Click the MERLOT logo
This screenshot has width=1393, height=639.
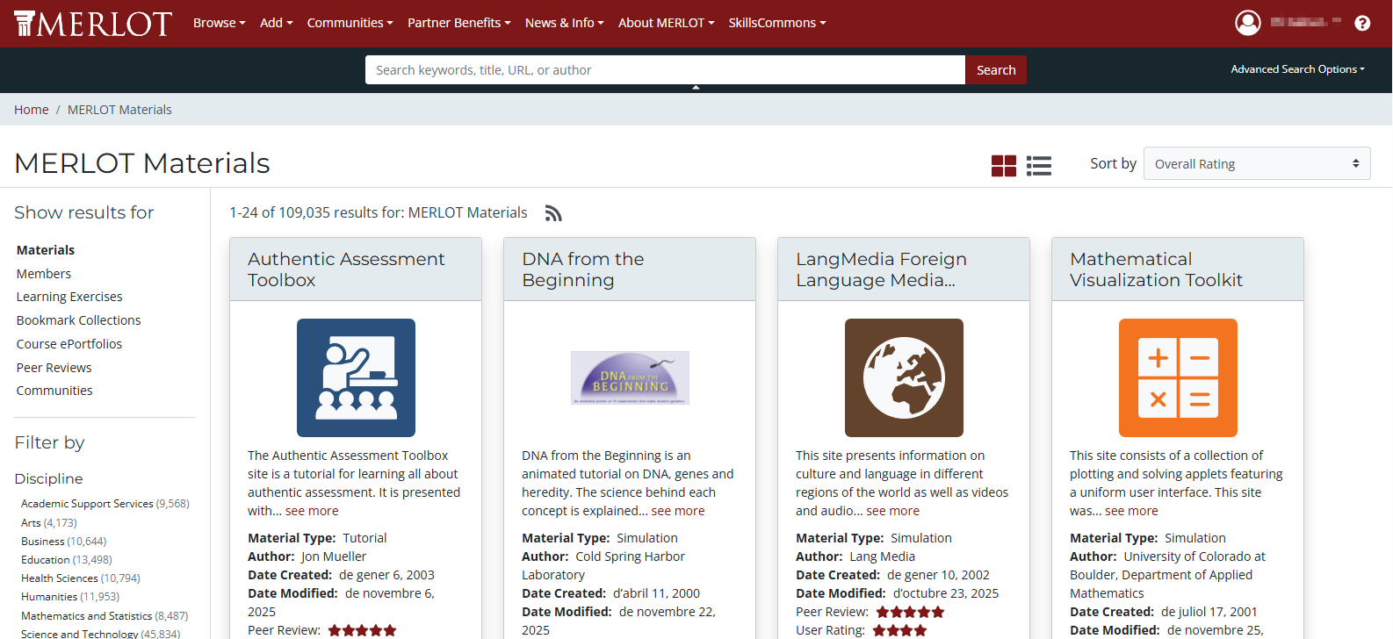tap(93, 24)
